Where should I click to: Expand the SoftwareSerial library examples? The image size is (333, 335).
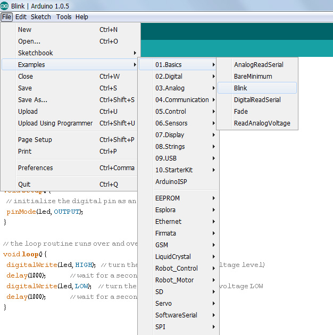(x=178, y=315)
